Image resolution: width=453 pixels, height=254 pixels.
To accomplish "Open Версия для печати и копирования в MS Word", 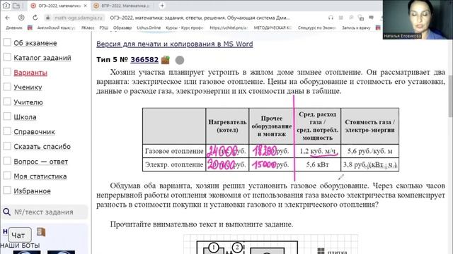I will [175, 44].
